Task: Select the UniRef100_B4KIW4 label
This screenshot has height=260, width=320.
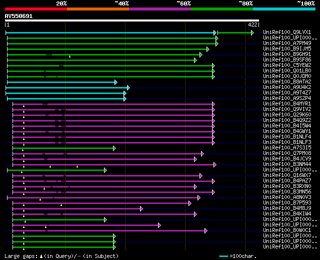Action: 287,214
